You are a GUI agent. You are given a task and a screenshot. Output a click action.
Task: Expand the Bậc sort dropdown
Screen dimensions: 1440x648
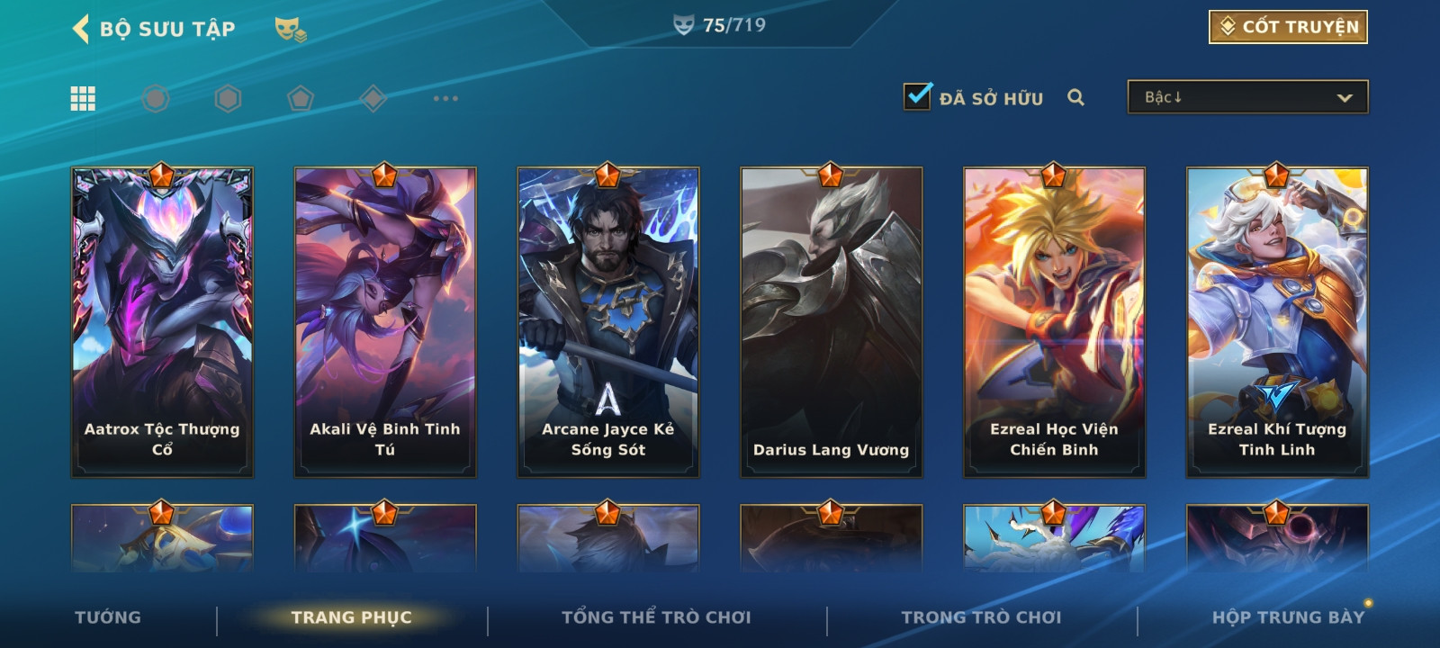tap(1247, 97)
